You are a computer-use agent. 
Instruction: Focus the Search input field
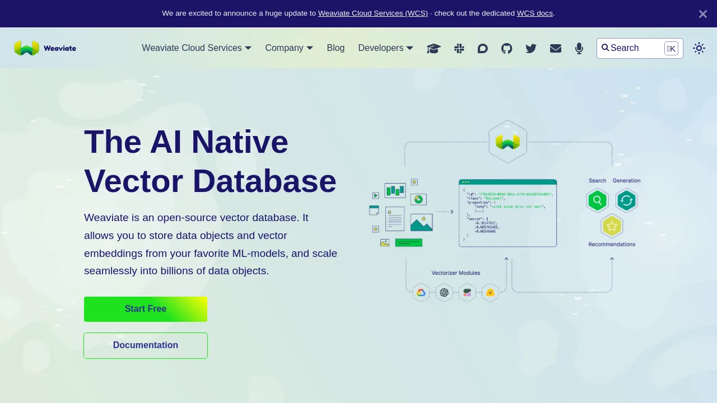tap(640, 48)
